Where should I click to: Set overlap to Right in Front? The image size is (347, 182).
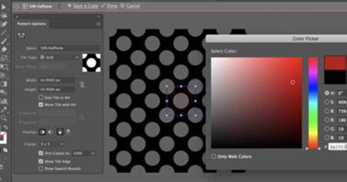point(50,132)
